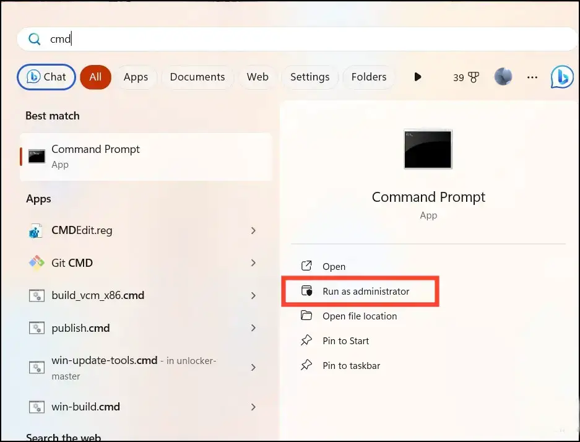Click the publish.cmd file icon

coord(37,328)
